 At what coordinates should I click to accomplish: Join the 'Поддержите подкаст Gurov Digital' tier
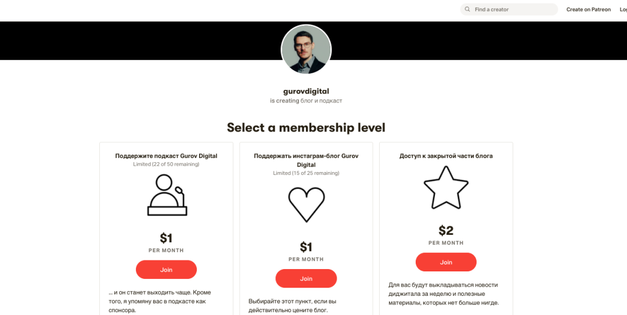(x=166, y=270)
